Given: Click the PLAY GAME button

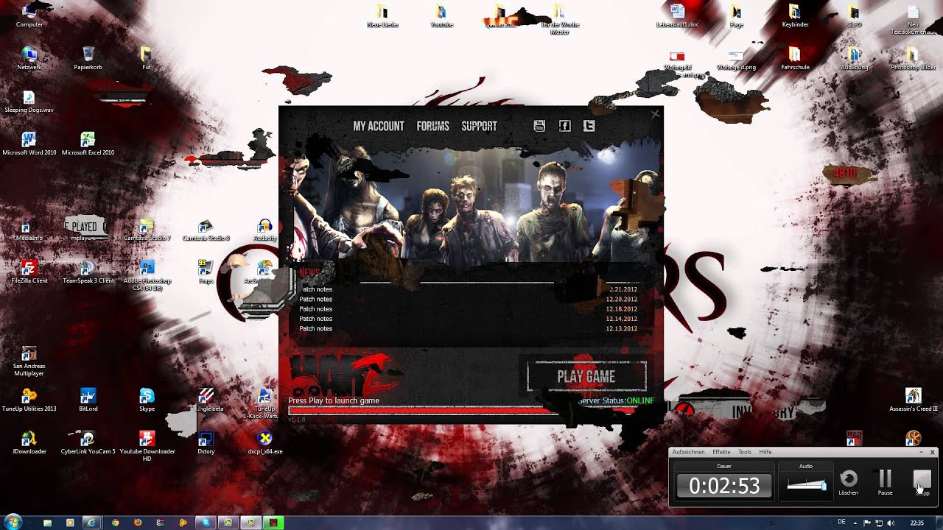Looking at the screenshot, I should pyautogui.click(x=586, y=376).
